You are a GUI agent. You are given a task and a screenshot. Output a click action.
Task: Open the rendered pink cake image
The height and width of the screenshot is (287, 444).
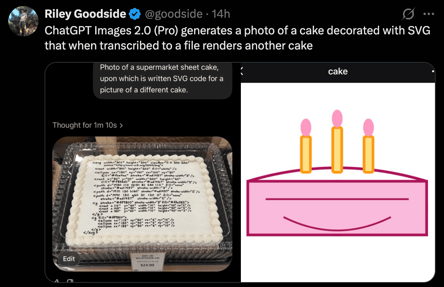338,182
